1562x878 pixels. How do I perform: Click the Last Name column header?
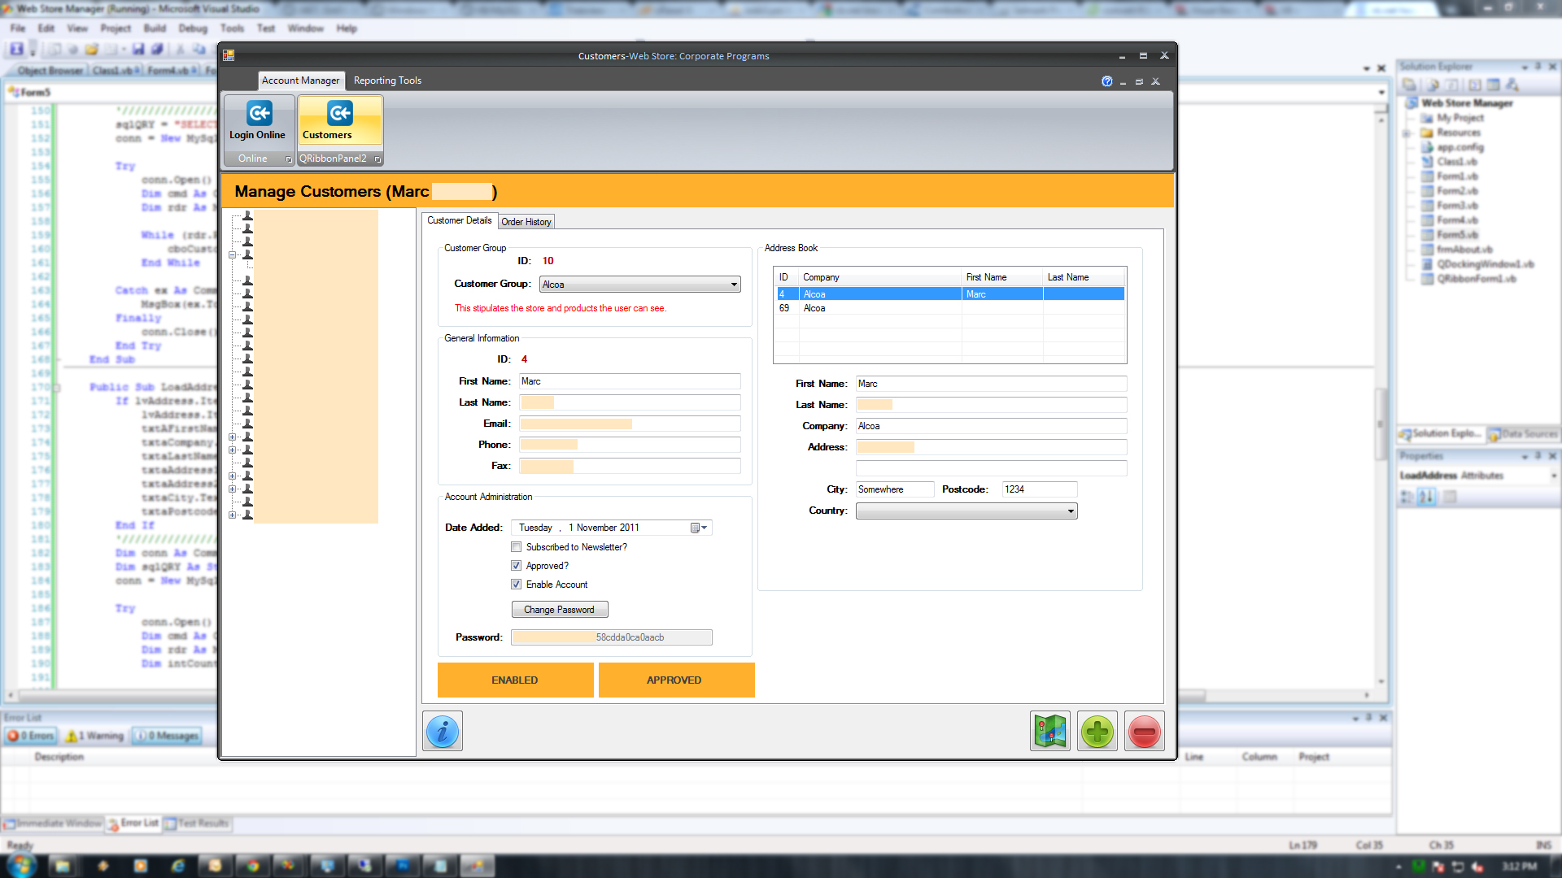[x=1084, y=277]
